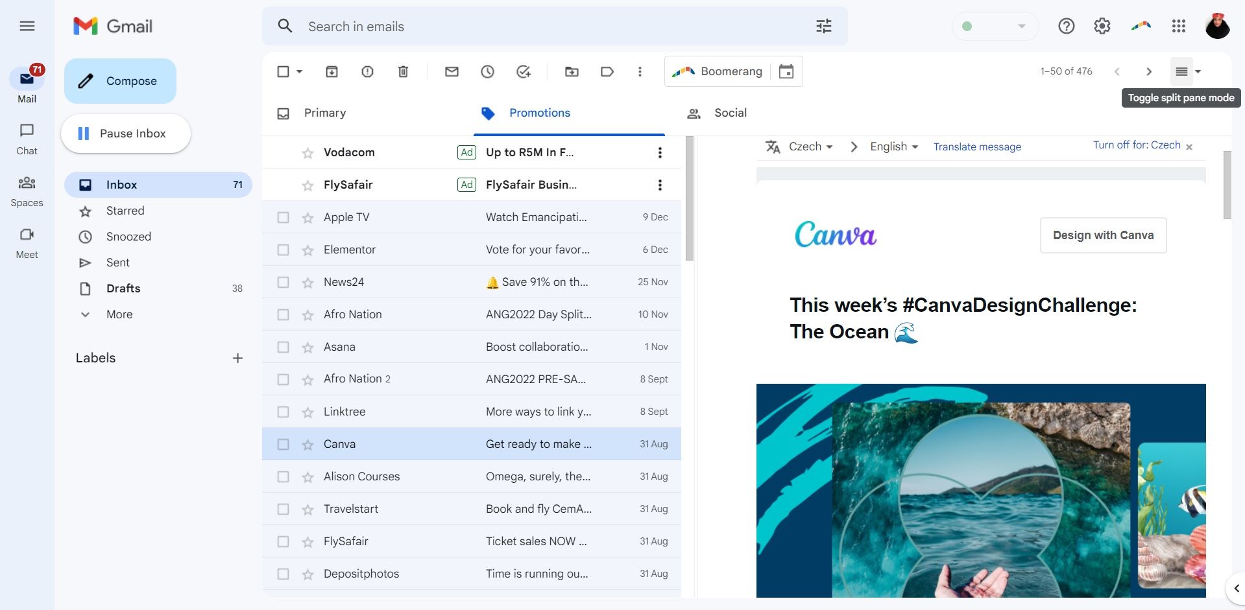Open Gmail settings gear

1102,26
